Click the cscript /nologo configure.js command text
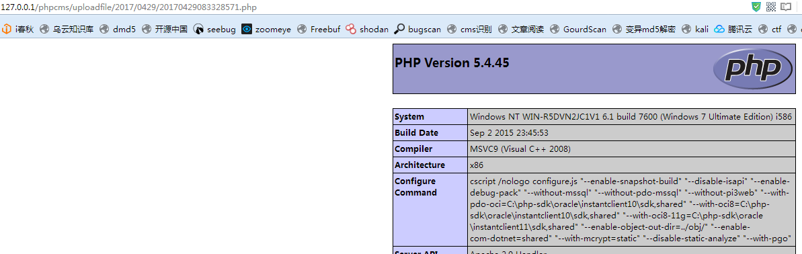The width and height of the screenshot is (802, 254). pos(631,210)
